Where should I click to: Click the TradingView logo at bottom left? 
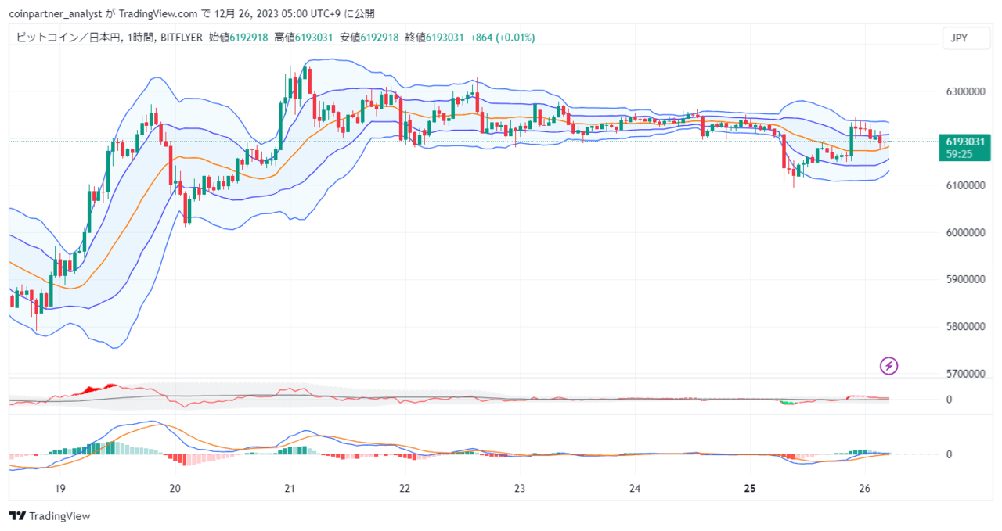[x=49, y=516]
